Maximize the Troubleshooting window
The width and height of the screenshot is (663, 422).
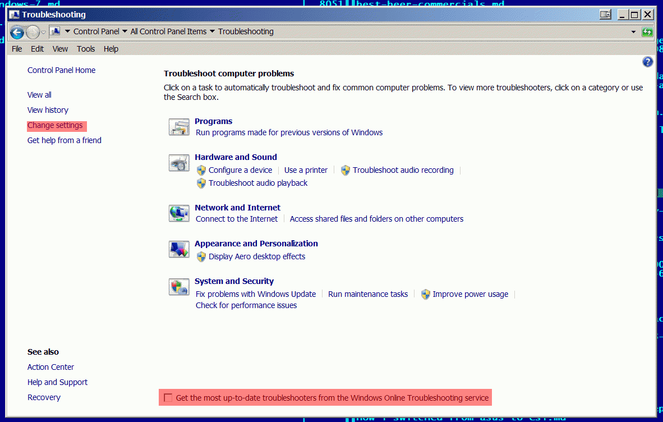tap(634, 15)
